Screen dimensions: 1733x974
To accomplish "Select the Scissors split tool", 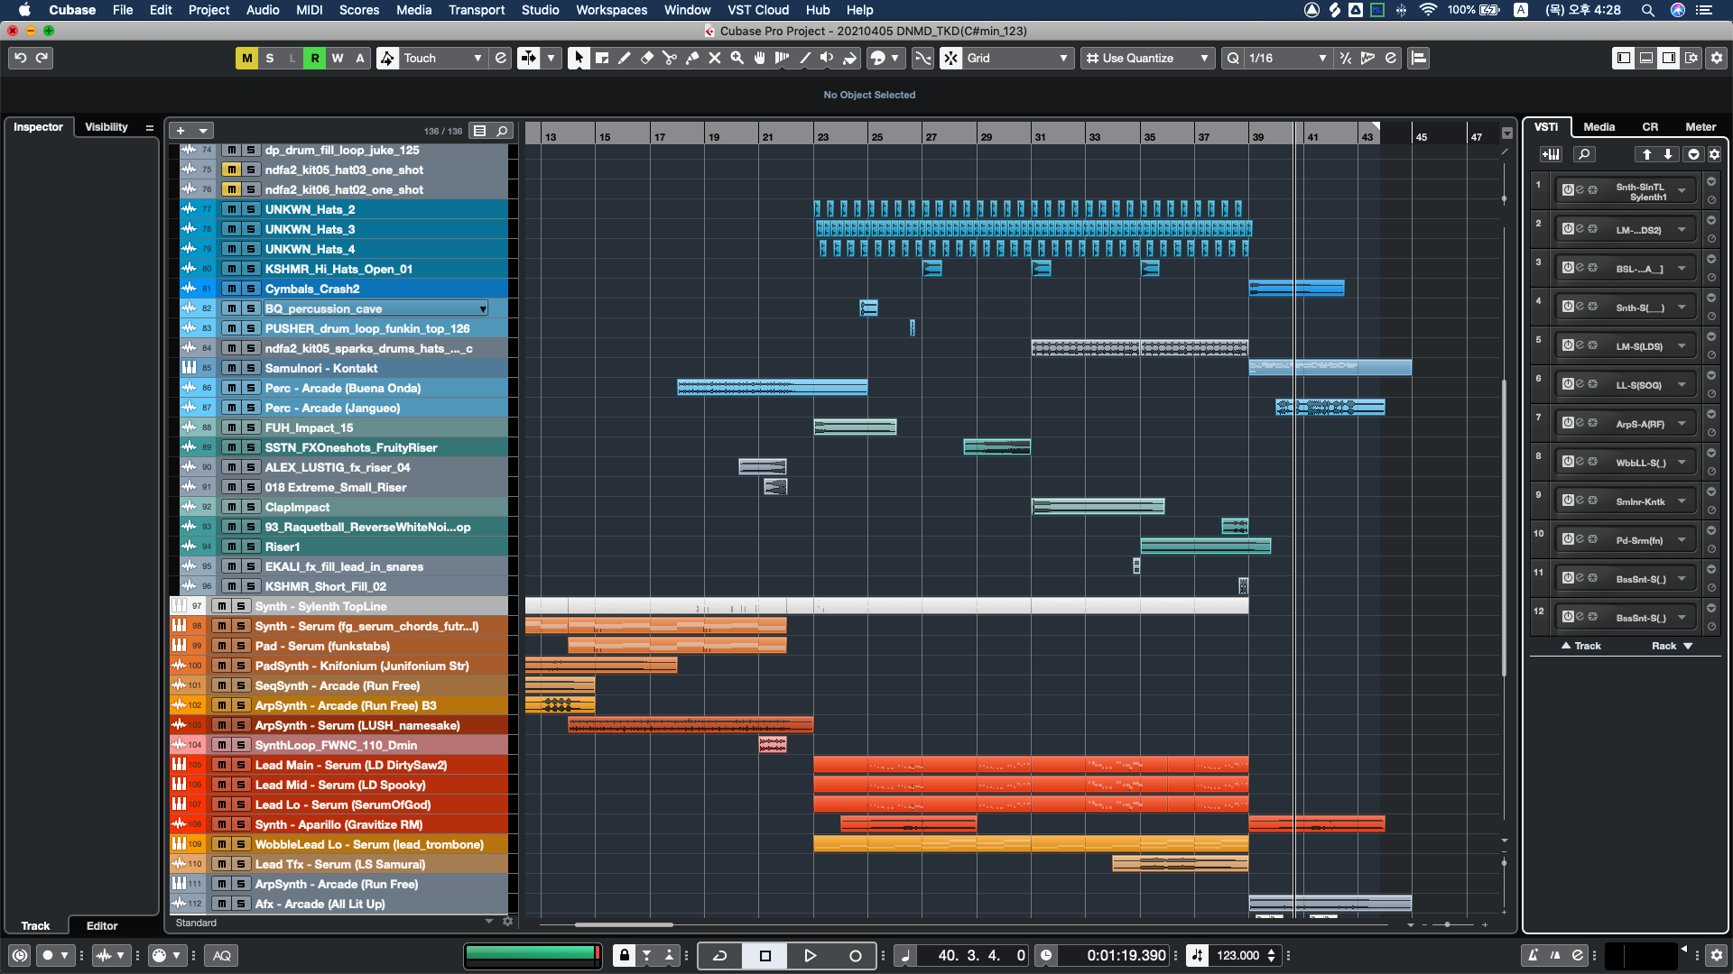I will (669, 58).
